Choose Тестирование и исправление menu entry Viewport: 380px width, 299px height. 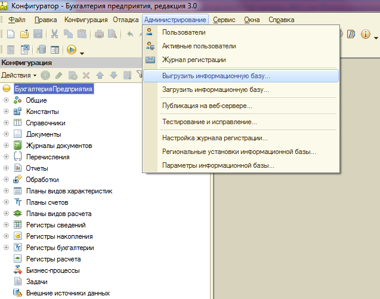tap(209, 122)
